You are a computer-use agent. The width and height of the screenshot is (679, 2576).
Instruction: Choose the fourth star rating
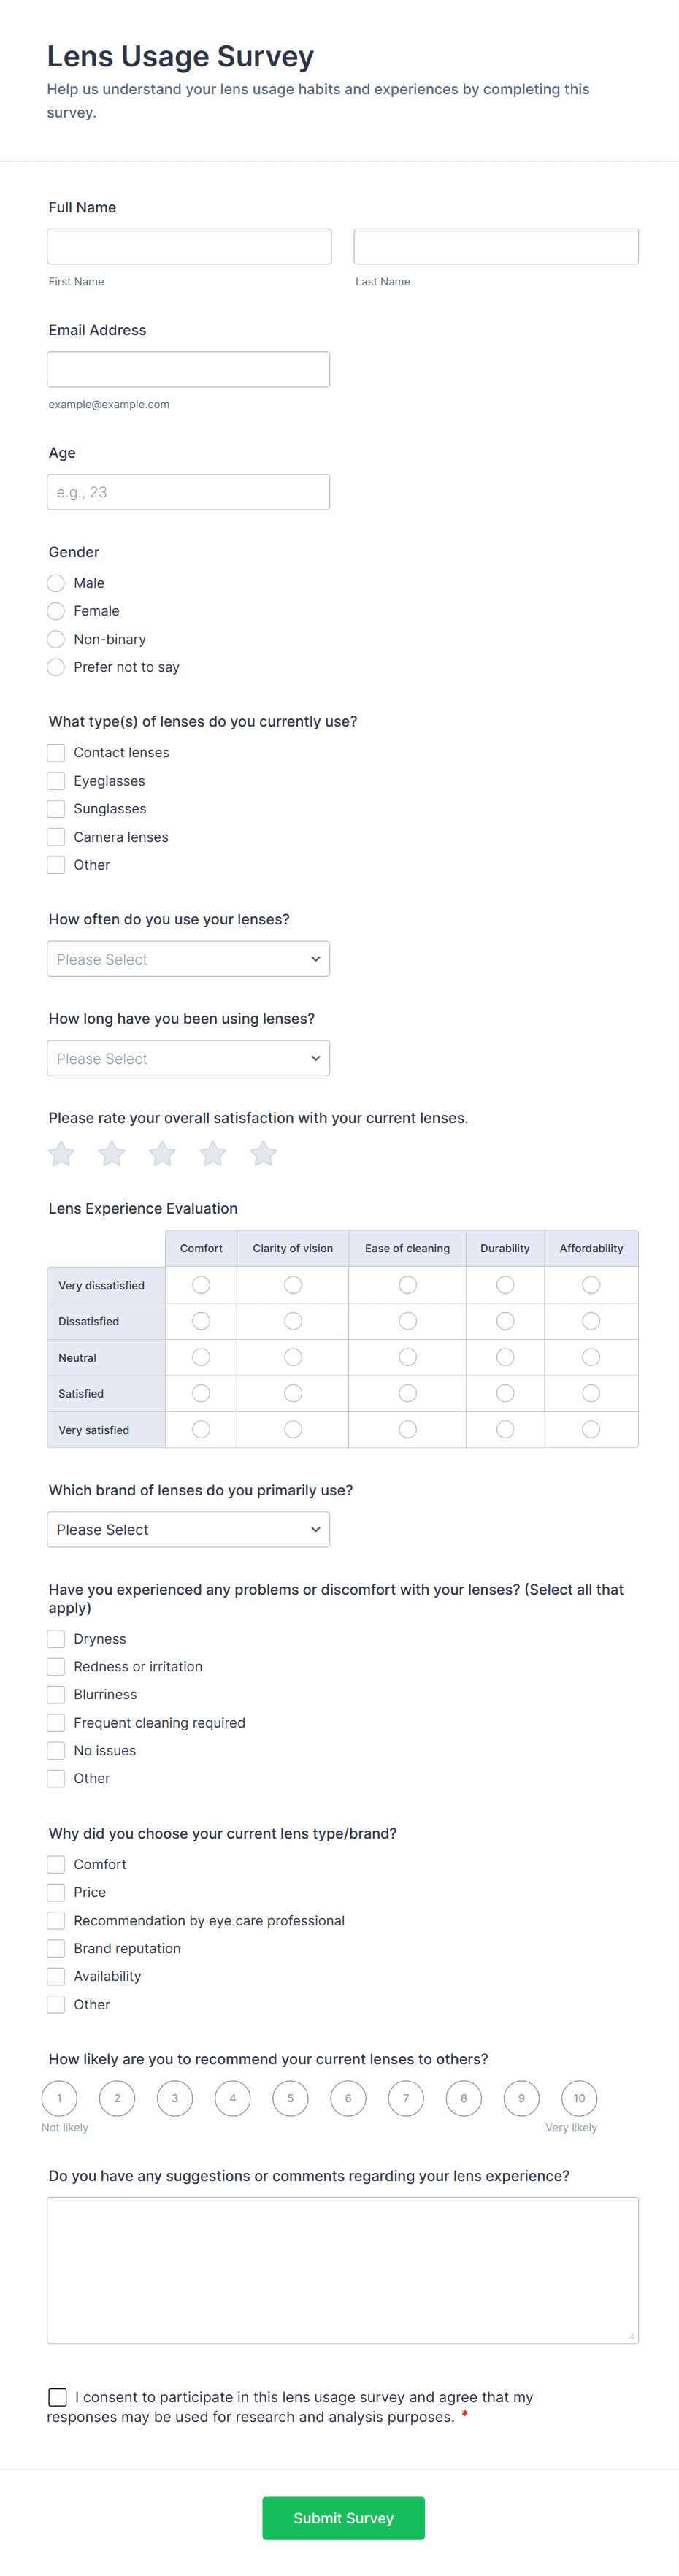pyautogui.click(x=213, y=1154)
